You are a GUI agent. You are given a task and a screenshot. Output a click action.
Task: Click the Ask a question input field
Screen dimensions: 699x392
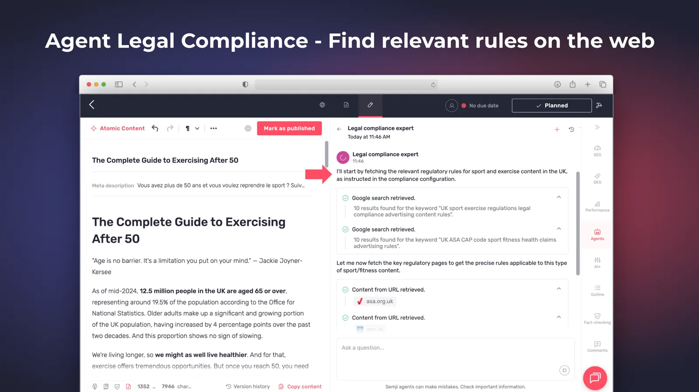455,359
